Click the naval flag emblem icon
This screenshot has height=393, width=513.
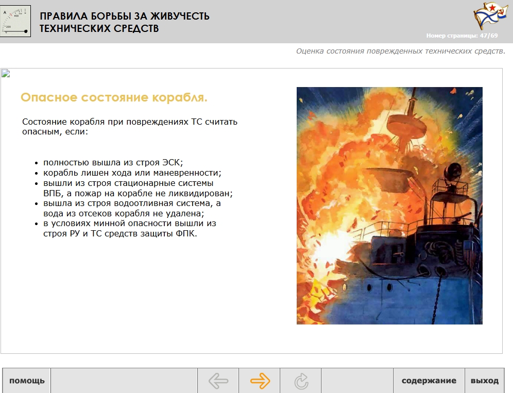click(487, 16)
